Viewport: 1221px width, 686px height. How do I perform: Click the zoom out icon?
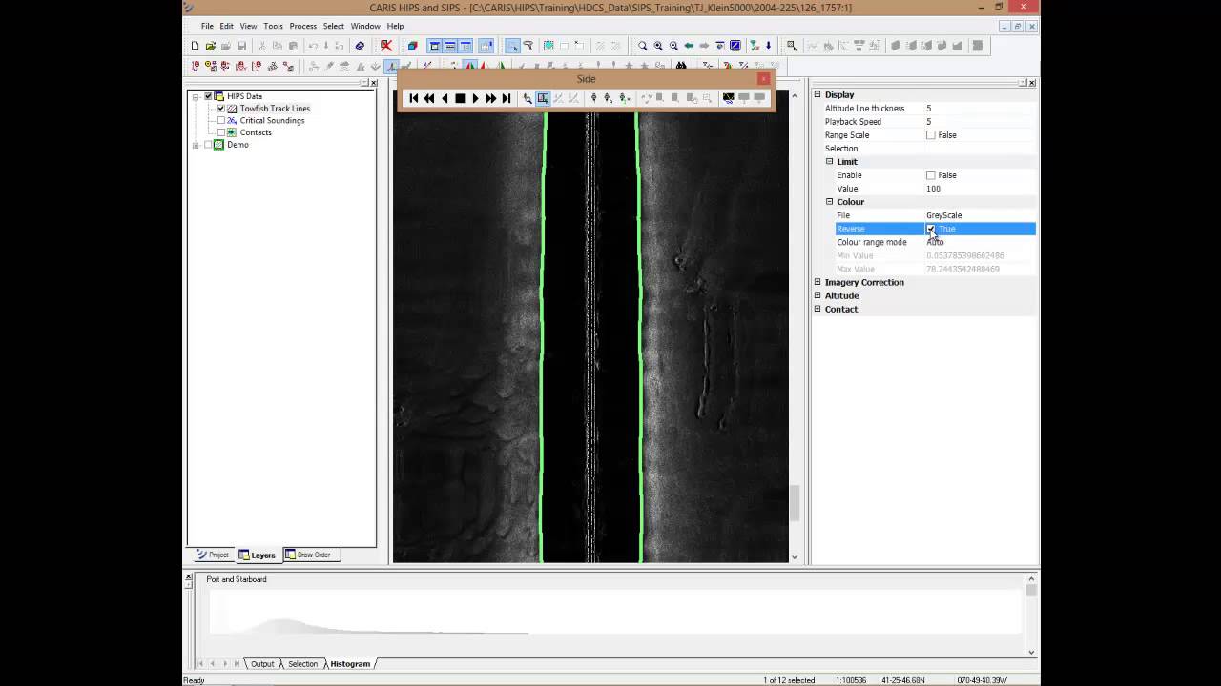[x=673, y=46]
